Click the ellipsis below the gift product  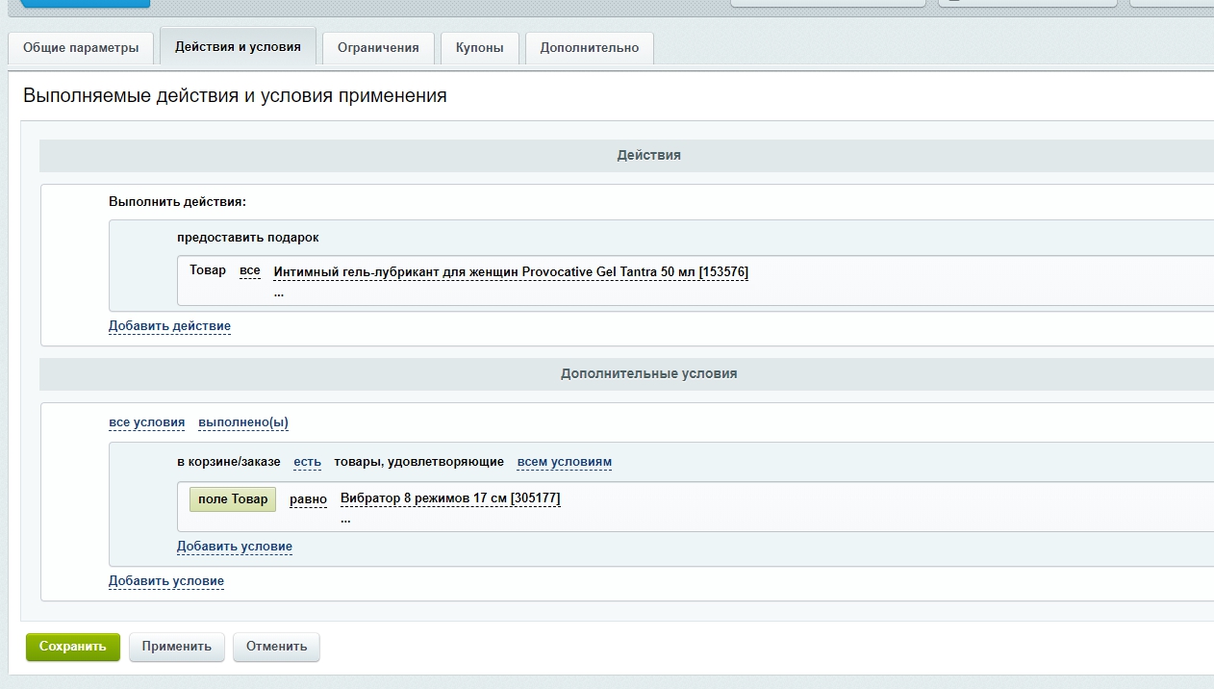(279, 293)
